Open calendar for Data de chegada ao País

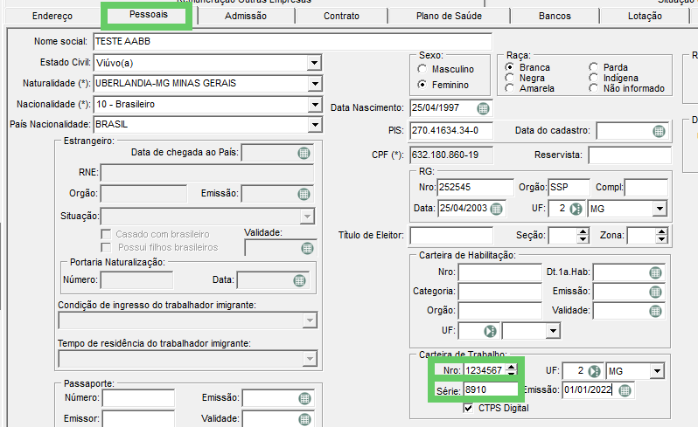coord(304,154)
